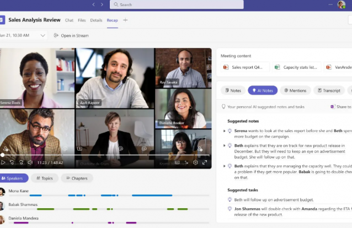Enter fullscreen with the expand icon

(205, 162)
